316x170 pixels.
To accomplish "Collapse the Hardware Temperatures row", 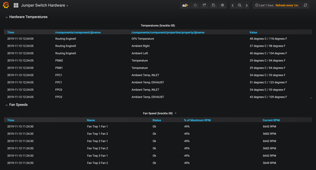I will 26,17.
